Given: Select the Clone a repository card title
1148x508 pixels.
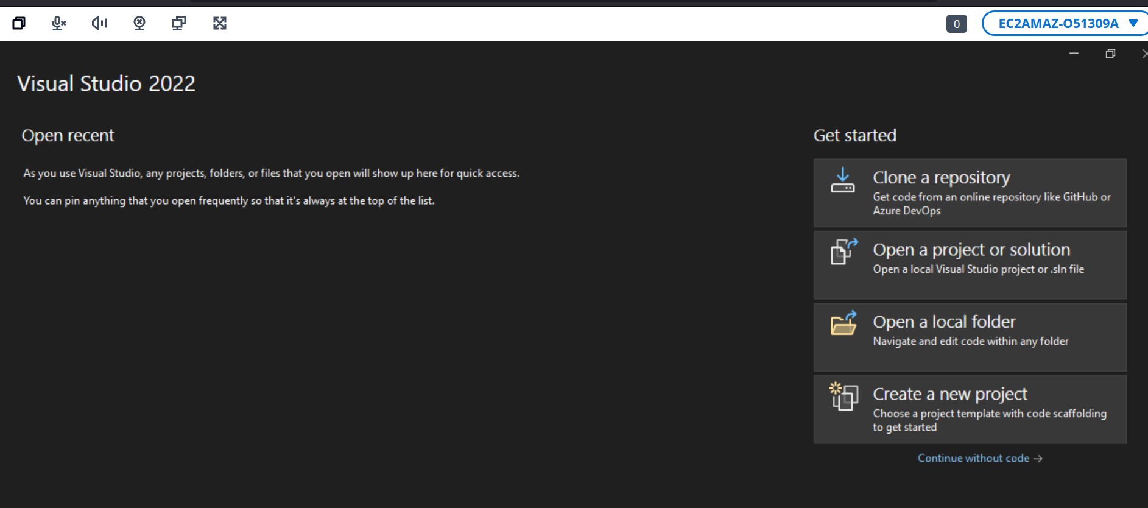Looking at the screenshot, I should [x=941, y=177].
